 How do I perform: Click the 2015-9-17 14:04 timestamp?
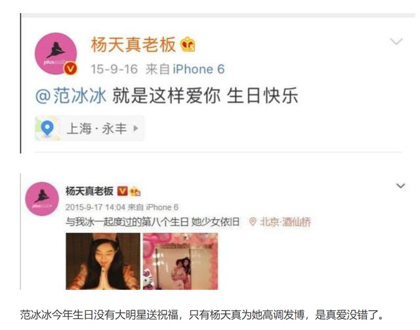(x=95, y=207)
